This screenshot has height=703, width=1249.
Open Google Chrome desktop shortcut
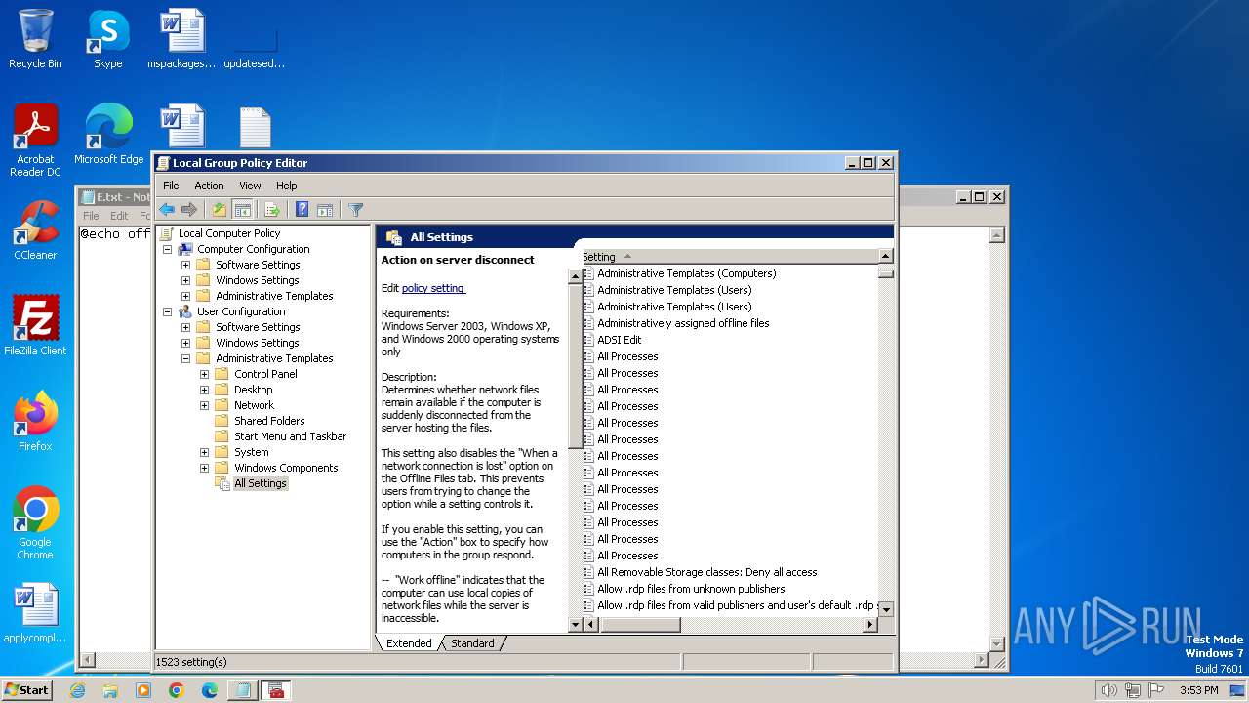coord(35,523)
